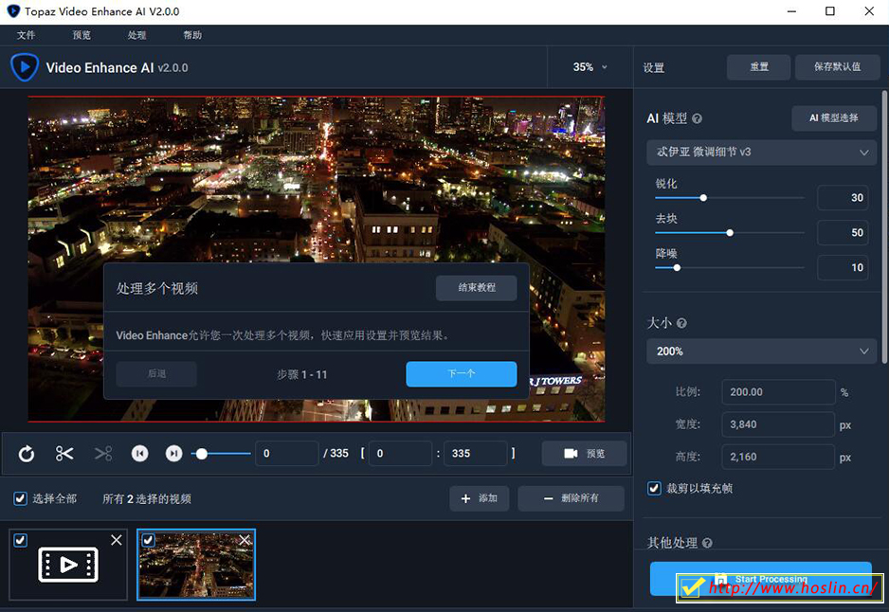Open the 预览 menu
The image size is (889, 612).
coord(82,35)
